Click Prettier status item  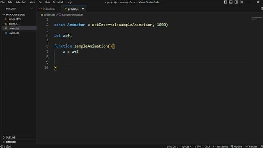(x=251, y=146)
